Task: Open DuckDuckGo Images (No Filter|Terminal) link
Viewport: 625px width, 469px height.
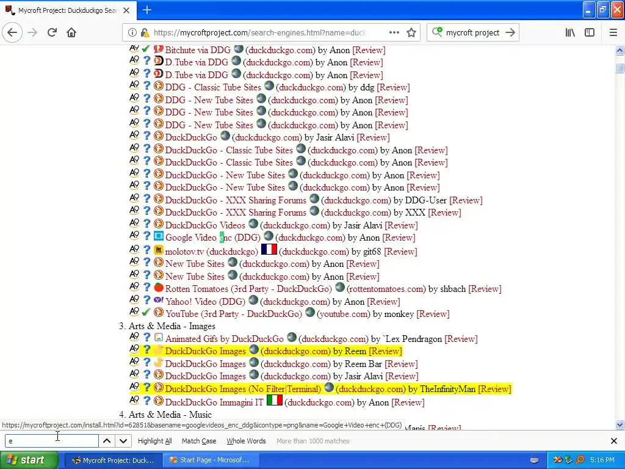Action: [x=243, y=389]
